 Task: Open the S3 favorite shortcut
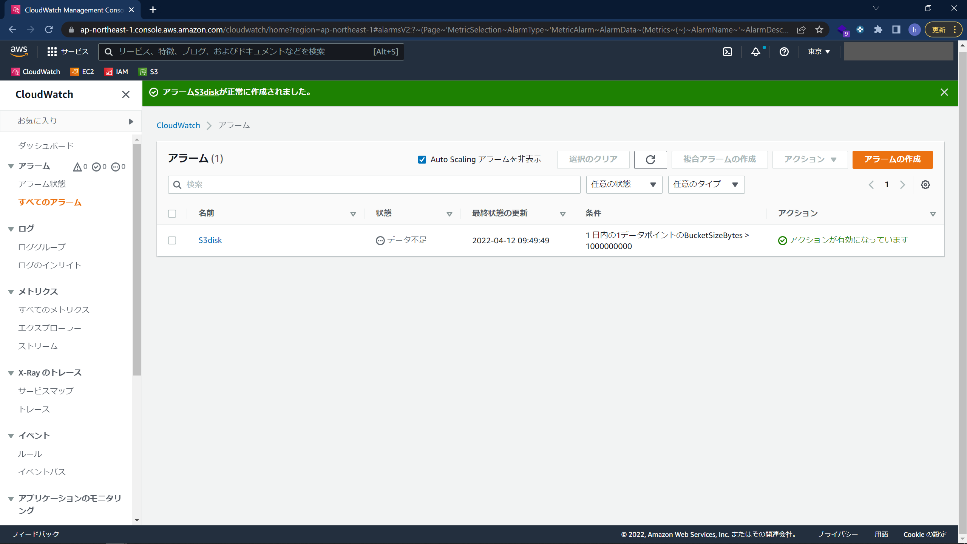click(x=148, y=72)
